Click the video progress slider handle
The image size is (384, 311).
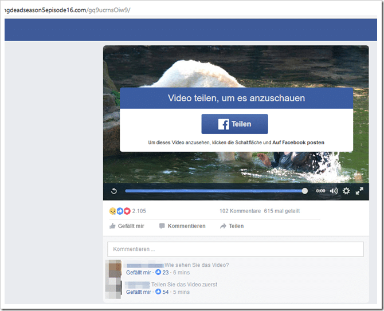(x=305, y=191)
